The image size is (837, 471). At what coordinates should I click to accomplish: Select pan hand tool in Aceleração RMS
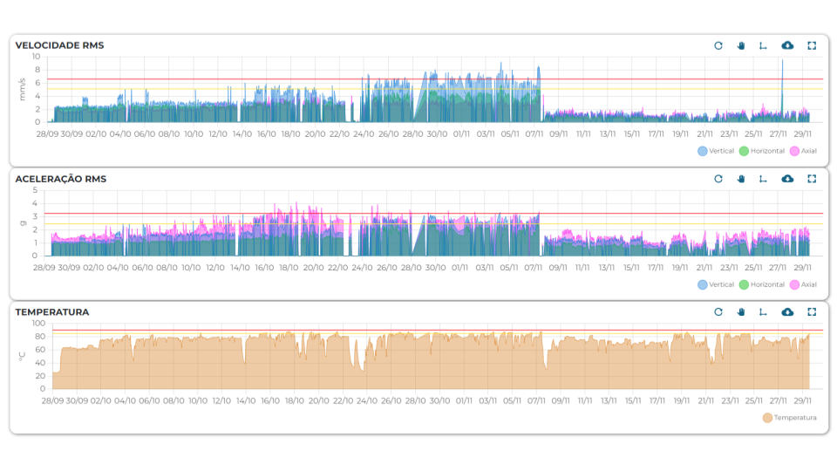click(741, 179)
